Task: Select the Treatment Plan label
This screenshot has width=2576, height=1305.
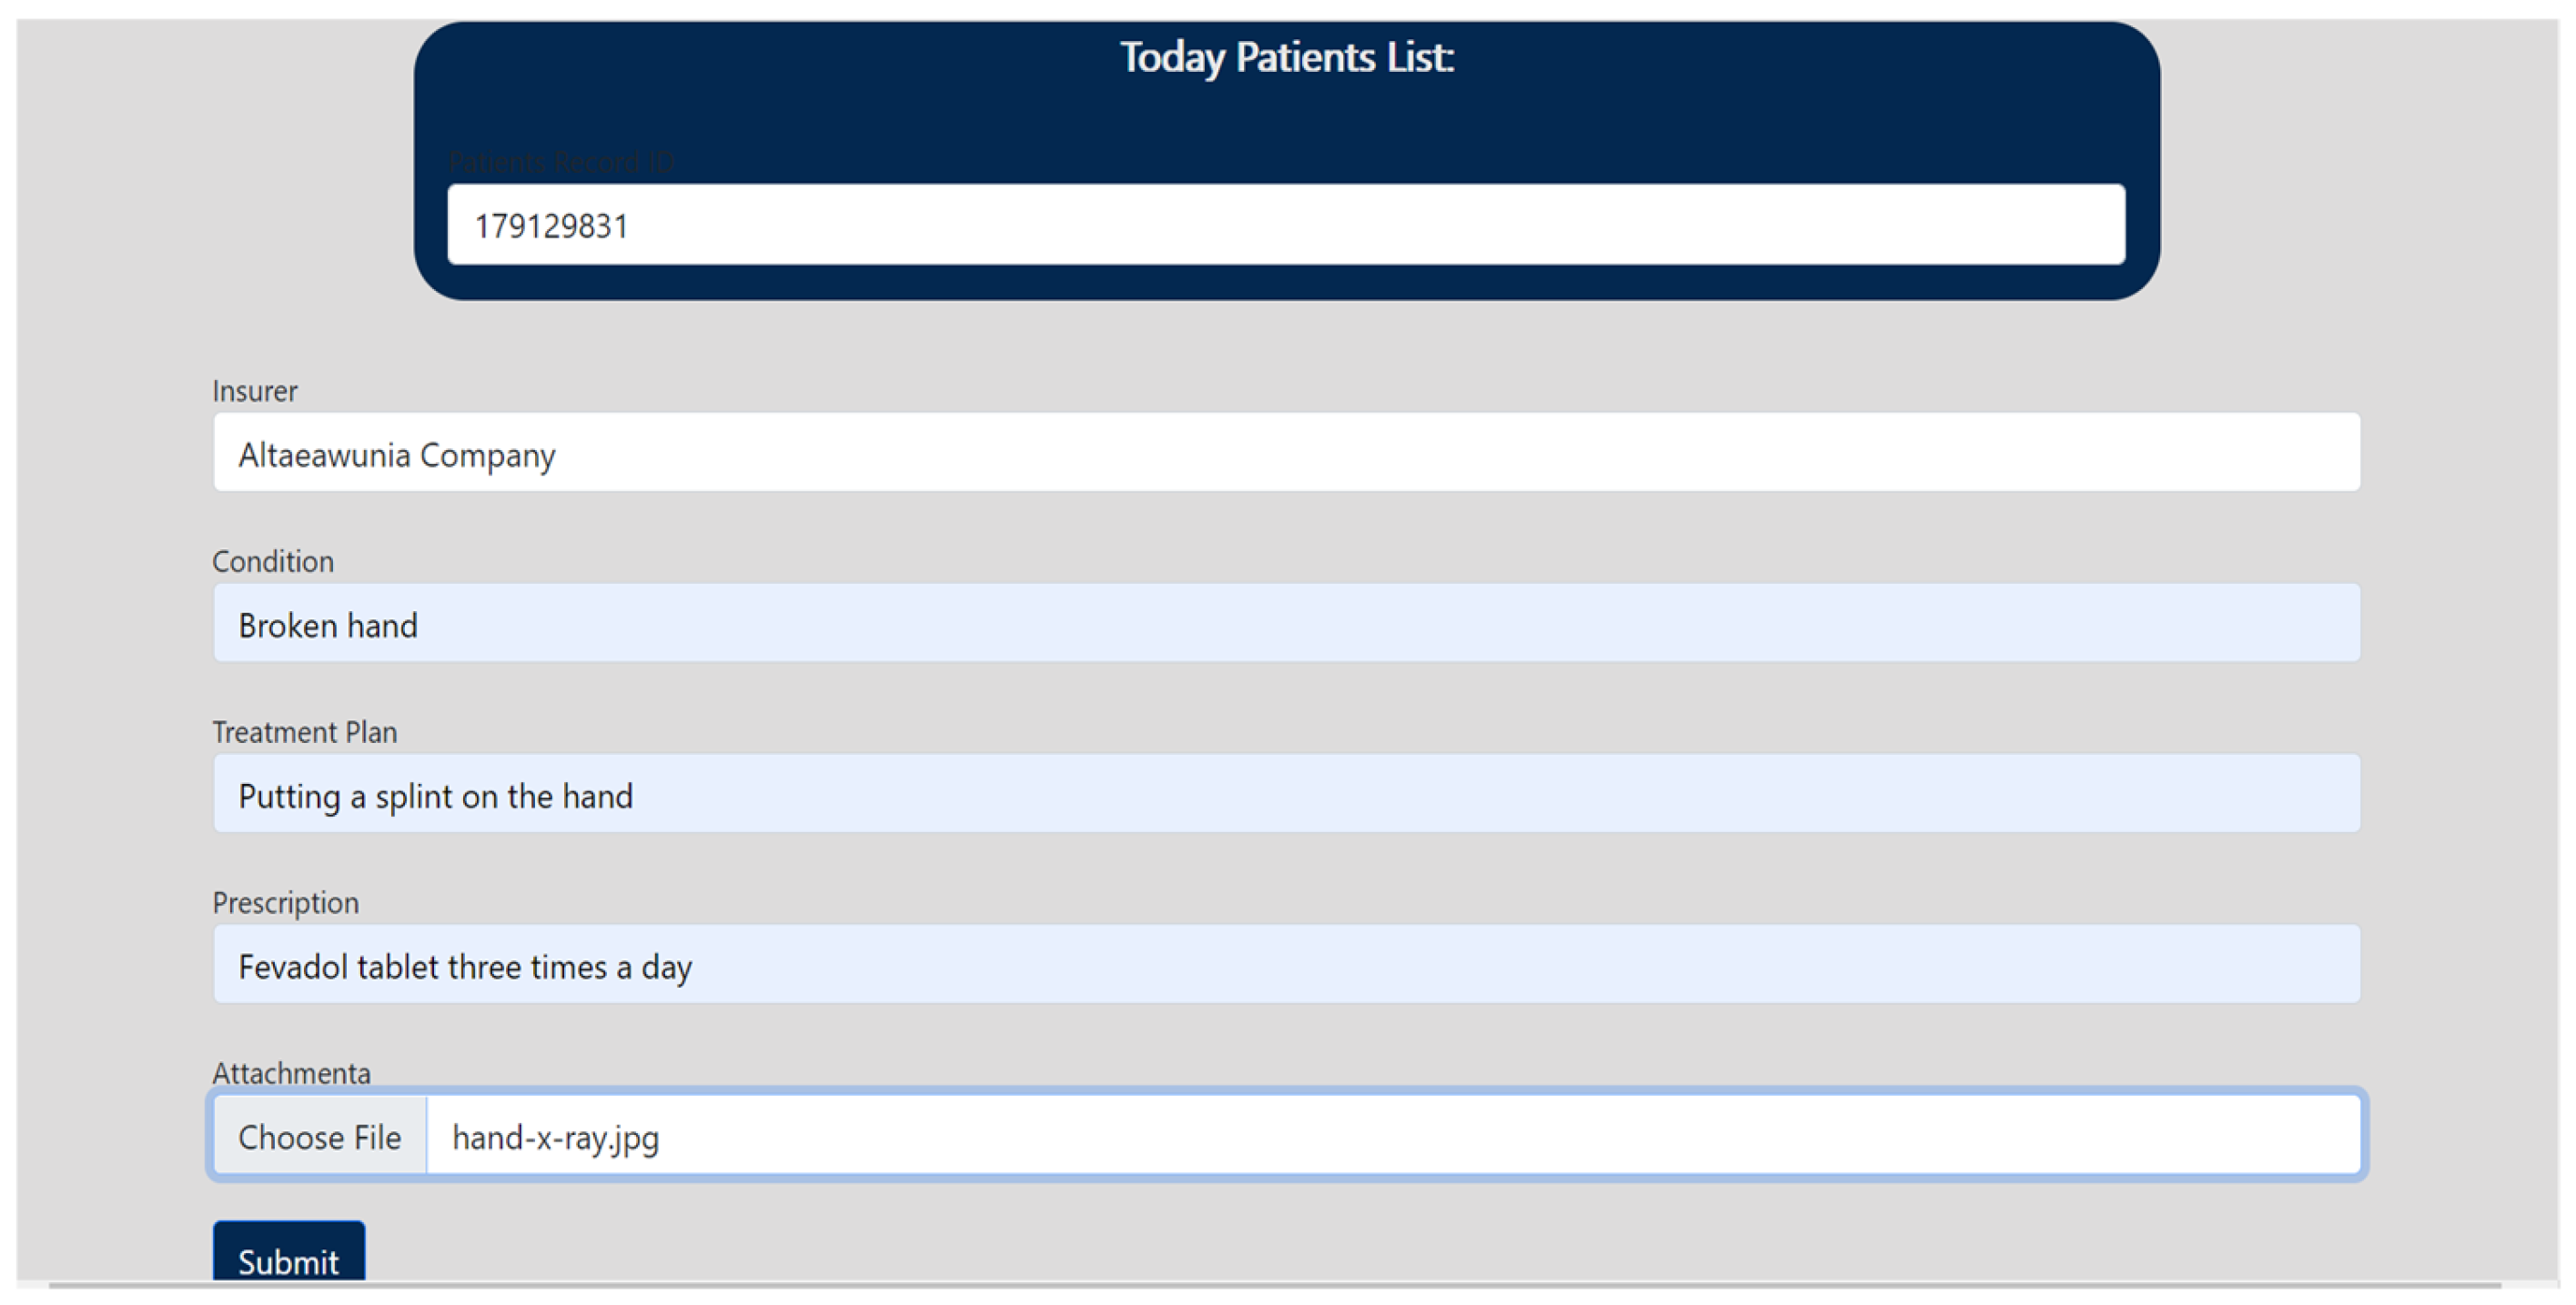Action: [305, 732]
